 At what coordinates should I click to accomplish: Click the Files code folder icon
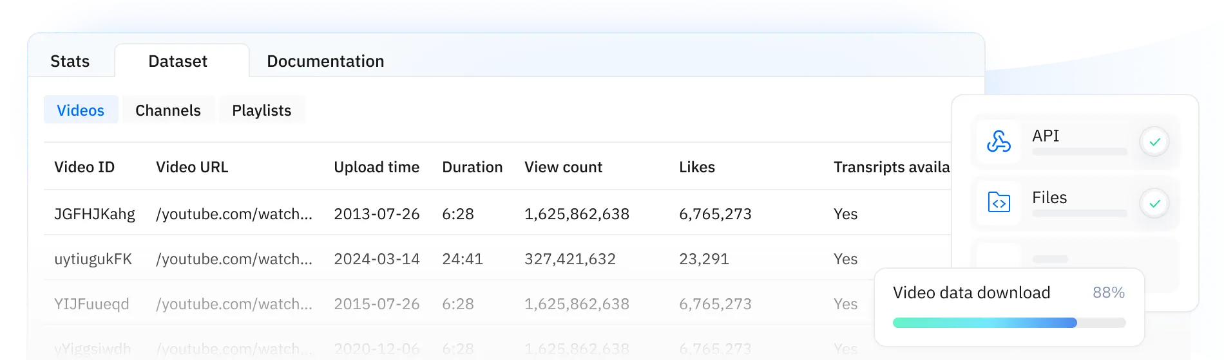(999, 203)
